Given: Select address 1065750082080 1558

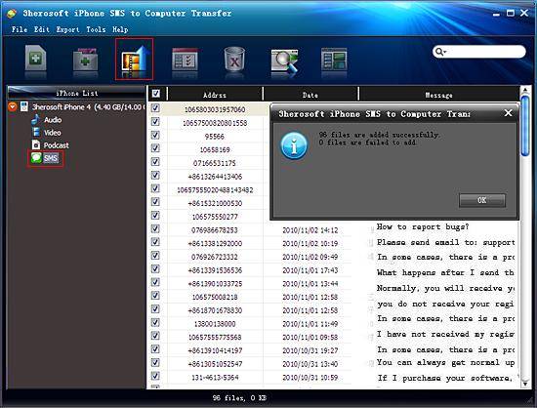Looking at the screenshot, I should [215, 123].
